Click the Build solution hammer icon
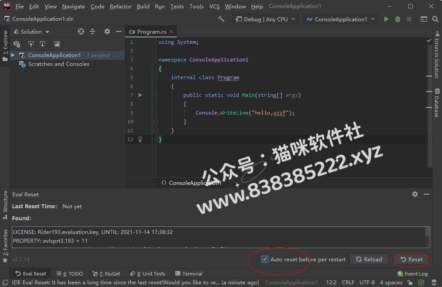This screenshot has height=287, width=442. coord(221,19)
